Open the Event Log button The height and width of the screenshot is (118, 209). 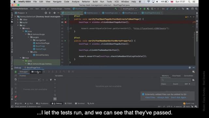click(189, 104)
